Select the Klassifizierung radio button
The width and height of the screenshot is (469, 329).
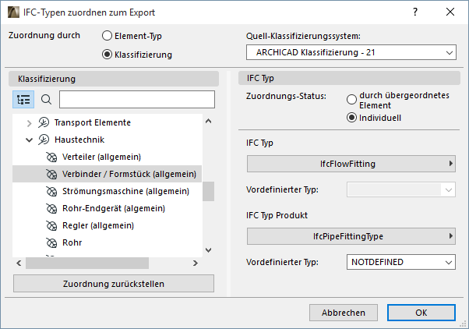point(108,55)
